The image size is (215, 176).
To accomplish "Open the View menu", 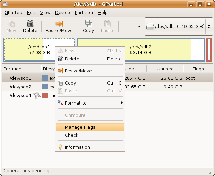I will click(45, 13).
